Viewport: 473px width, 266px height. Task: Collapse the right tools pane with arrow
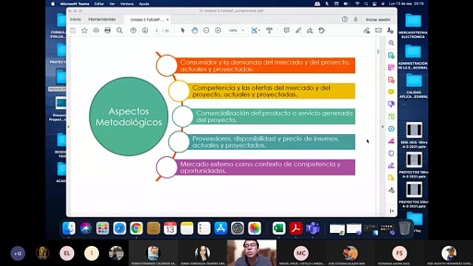click(392, 211)
